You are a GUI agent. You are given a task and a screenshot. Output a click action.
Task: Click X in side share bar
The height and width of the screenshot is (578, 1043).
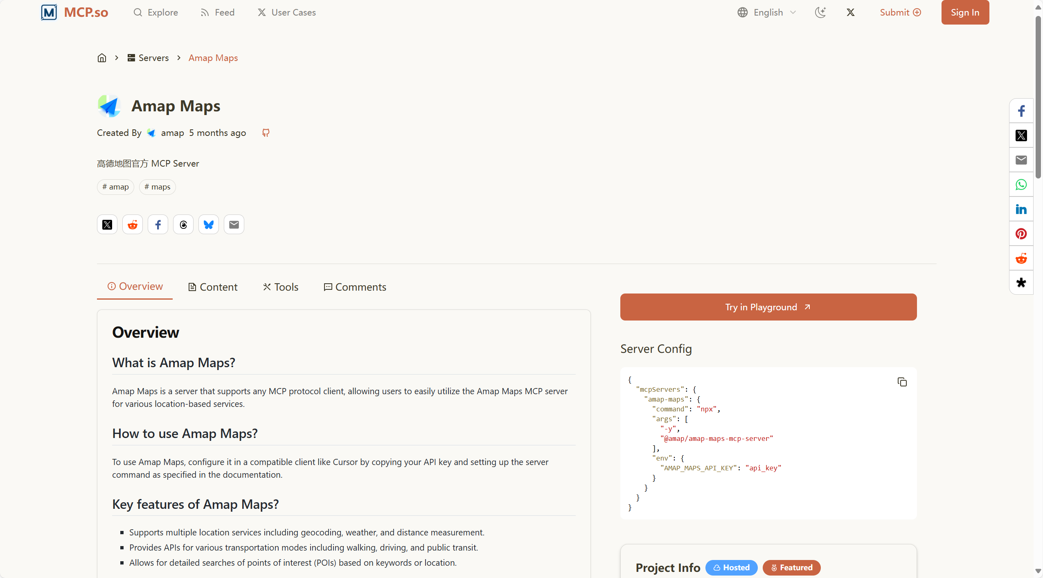point(1021,135)
